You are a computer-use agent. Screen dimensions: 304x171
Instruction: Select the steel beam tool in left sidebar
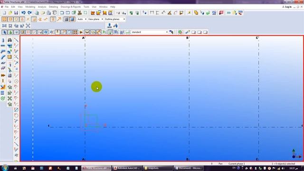3,46
